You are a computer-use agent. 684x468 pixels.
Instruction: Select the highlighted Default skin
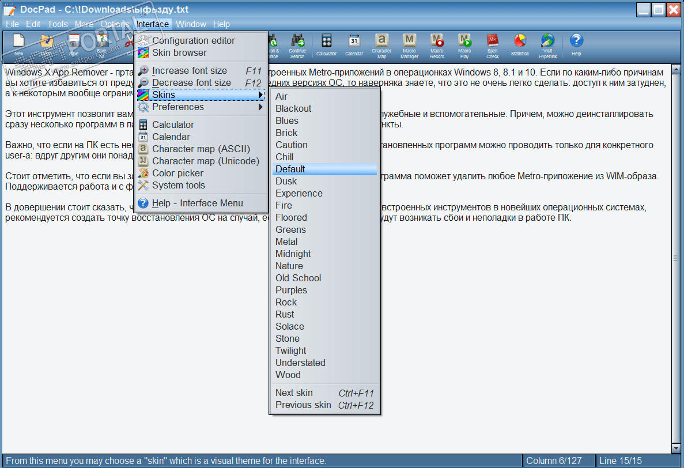pos(324,169)
